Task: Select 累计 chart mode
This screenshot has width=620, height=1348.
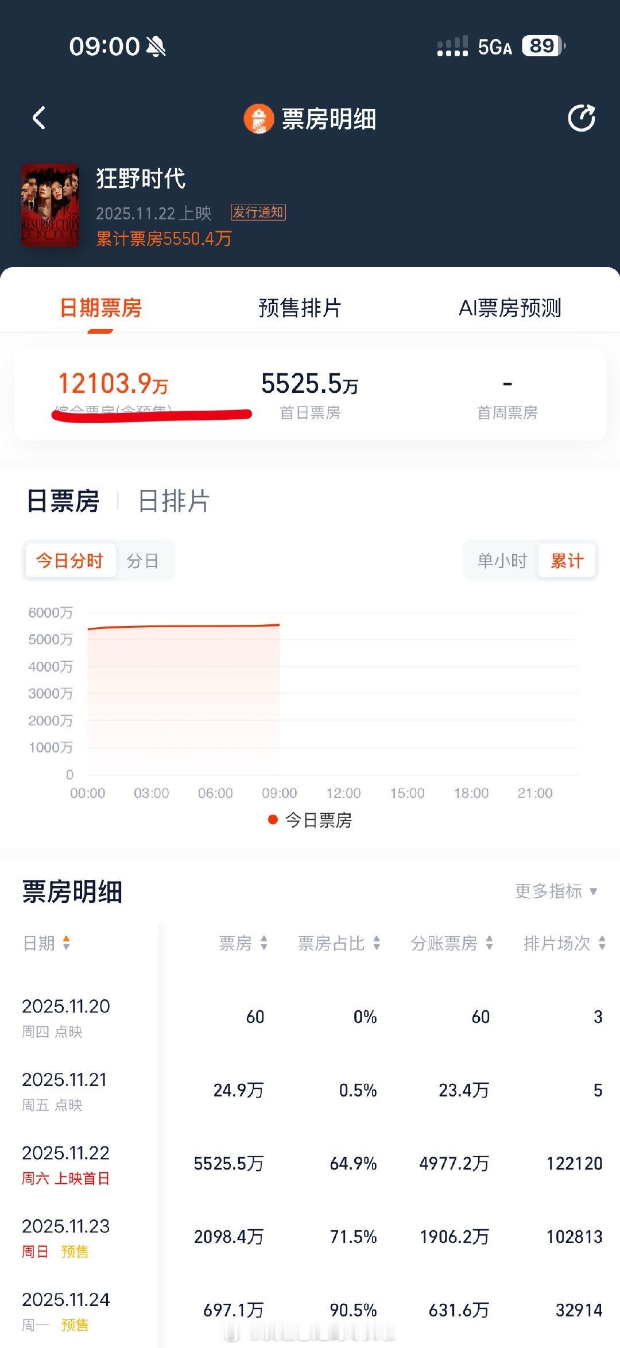Action: coord(567,561)
